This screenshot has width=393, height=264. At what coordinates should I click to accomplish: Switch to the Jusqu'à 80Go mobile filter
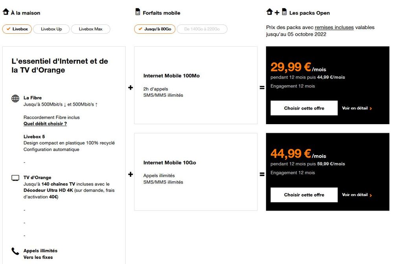[x=155, y=29]
